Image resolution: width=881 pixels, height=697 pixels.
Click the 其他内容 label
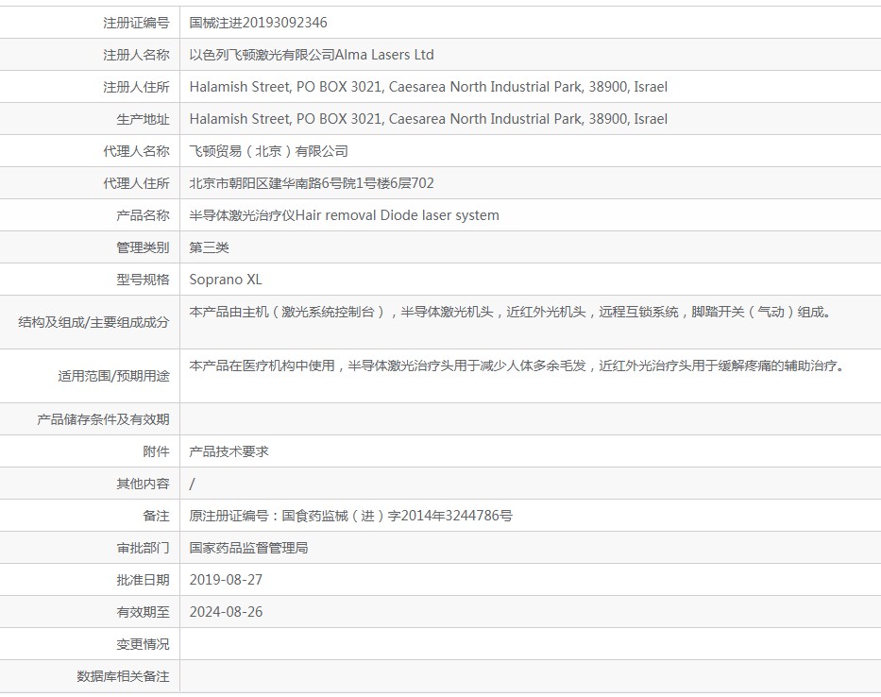(143, 484)
